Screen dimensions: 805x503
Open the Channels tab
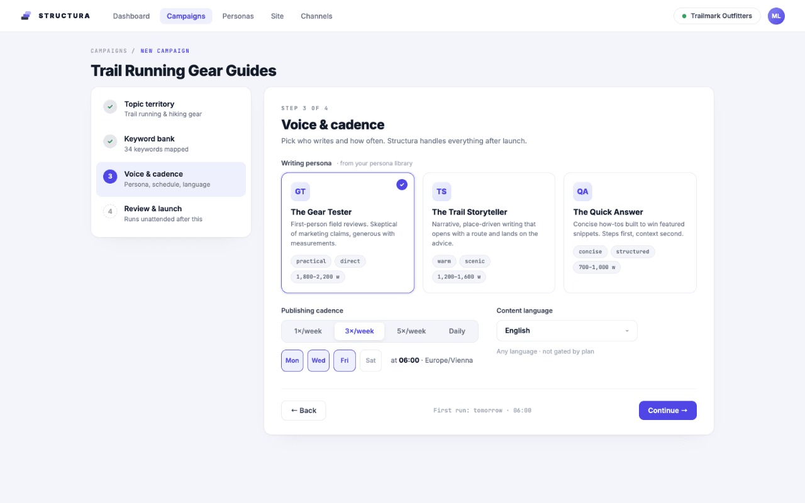[x=316, y=16]
